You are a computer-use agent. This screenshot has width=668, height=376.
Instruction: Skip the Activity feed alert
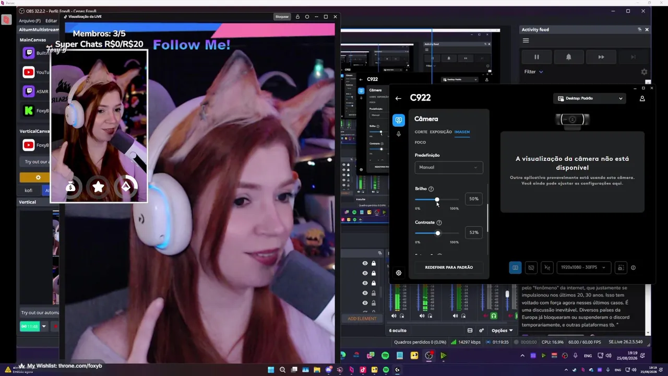pyautogui.click(x=601, y=57)
